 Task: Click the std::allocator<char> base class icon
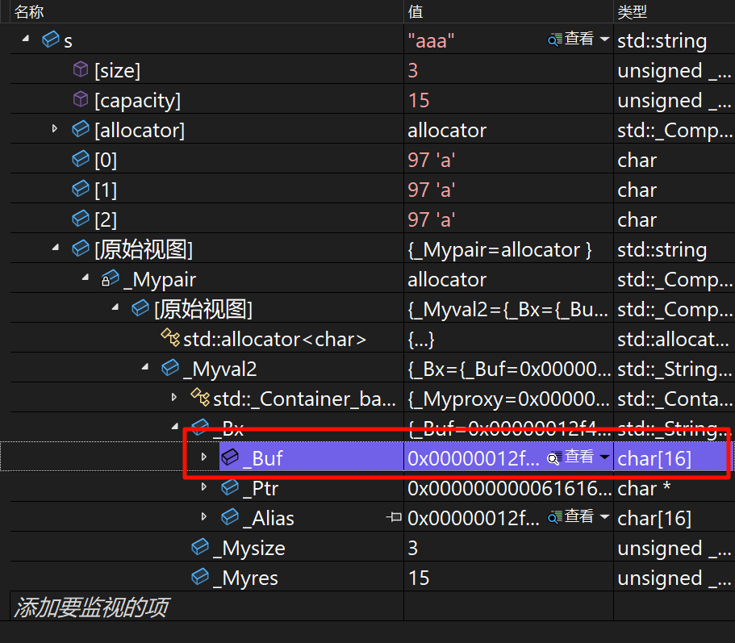[170, 337]
